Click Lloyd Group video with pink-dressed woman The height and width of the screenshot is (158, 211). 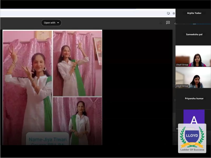193,56
